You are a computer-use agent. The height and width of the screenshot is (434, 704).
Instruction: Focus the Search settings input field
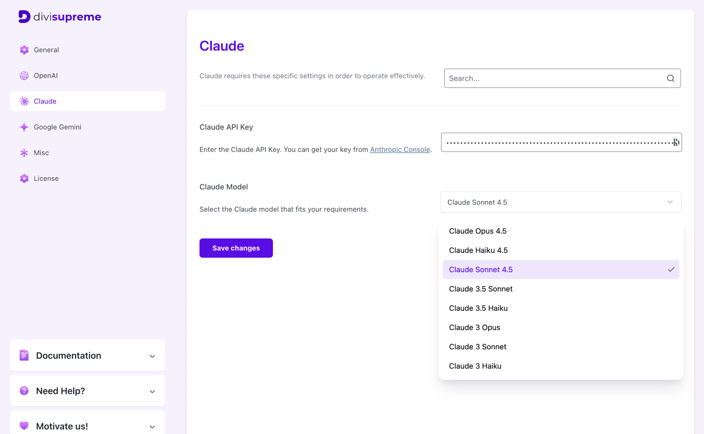point(554,78)
